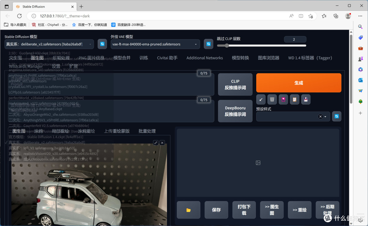Refresh the external VAE model list
The width and height of the screenshot is (368, 226).
point(209,44)
